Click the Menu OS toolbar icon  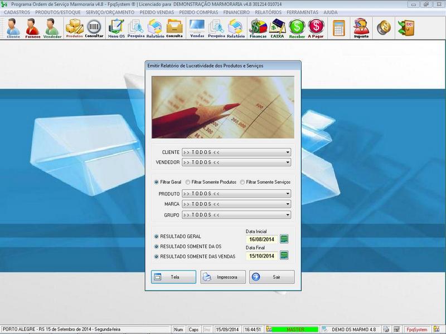[116, 28]
